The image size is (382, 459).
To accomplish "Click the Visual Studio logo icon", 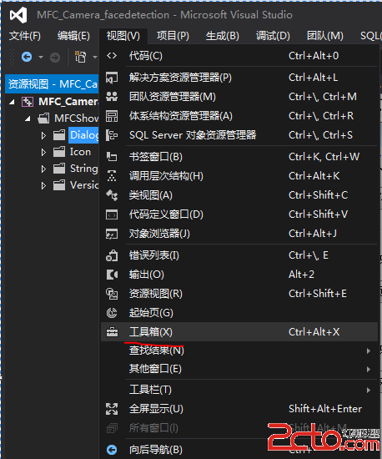I will point(18,15).
